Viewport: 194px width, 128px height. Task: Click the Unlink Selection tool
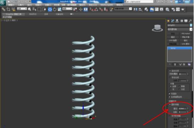[x=8, y=9]
